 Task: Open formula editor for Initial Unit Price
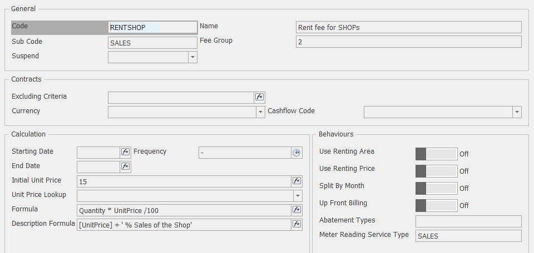pos(296,181)
